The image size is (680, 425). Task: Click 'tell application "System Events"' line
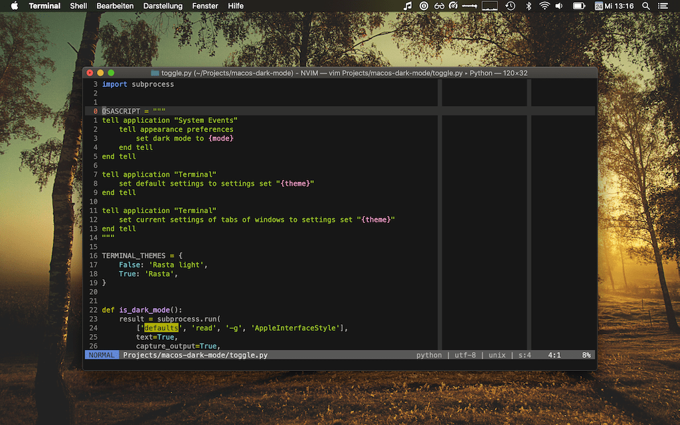(169, 120)
